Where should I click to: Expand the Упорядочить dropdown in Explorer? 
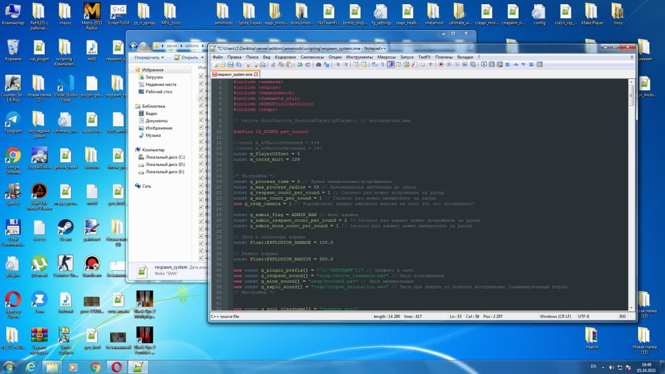[149, 58]
